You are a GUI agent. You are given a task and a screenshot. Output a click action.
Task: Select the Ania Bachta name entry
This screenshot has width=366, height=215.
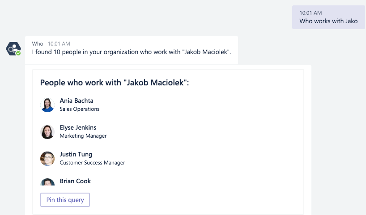coord(77,101)
